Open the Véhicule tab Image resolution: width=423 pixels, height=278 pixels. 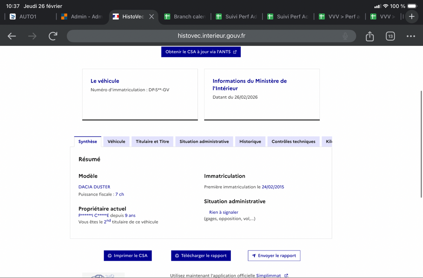click(116, 141)
